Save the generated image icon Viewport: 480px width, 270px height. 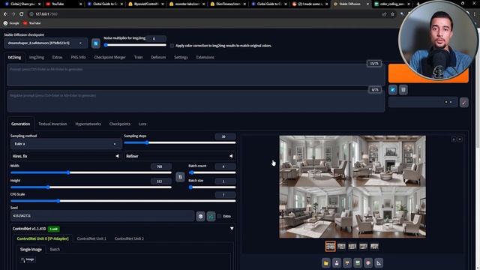coord(337,262)
